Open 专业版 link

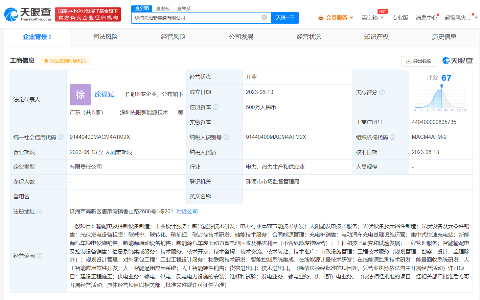400,18
